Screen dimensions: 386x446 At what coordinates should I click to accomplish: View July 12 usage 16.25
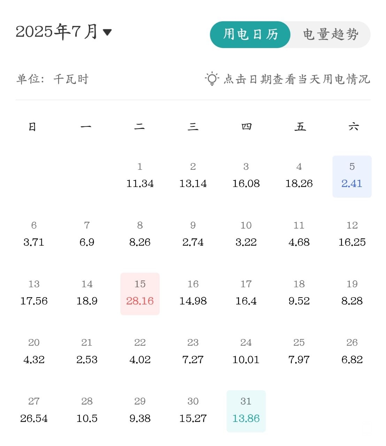click(x=352, y=235)
